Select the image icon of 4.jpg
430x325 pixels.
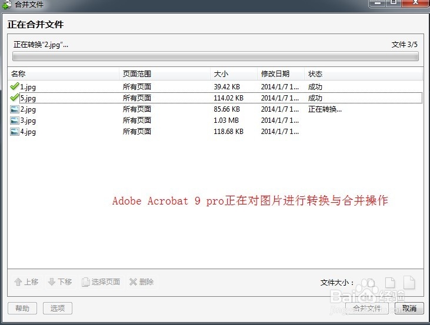click(14, 132)
